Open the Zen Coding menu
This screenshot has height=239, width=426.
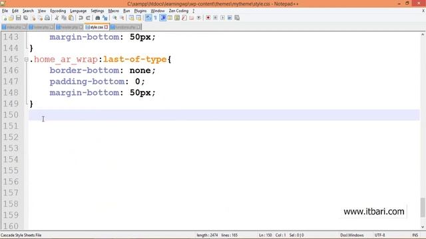tap(178, 11)
